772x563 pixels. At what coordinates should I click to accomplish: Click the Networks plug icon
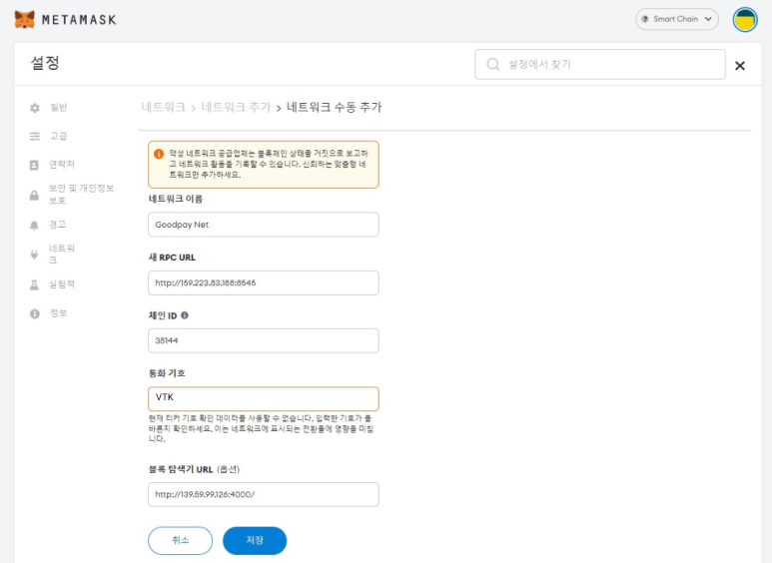pyautogui.click(x=35, y=254)
